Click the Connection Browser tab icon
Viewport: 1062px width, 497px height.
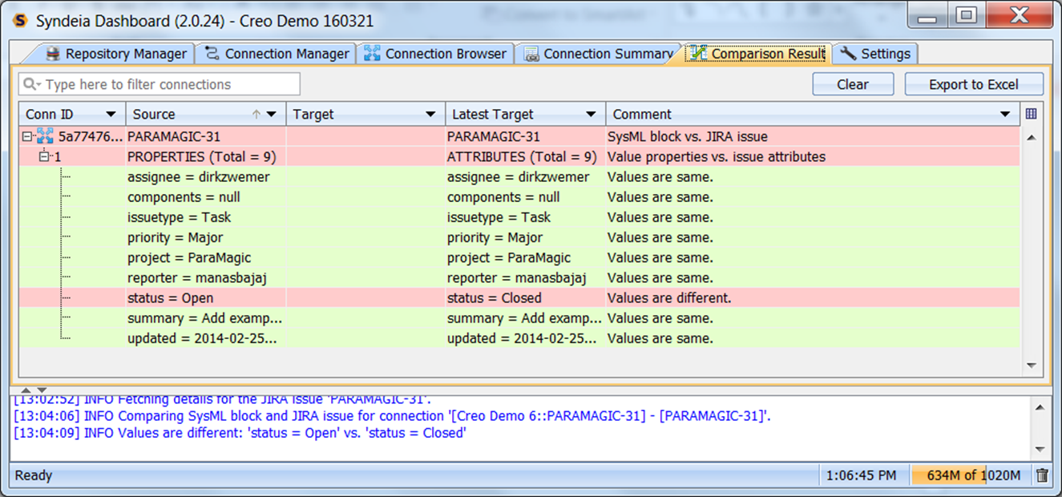(x=372, y=54)
